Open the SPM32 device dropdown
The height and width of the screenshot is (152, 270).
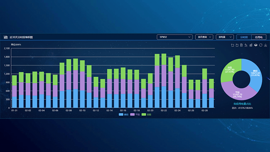tap(175, 37)
